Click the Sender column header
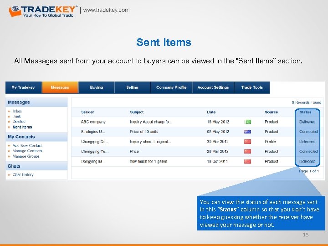Image resolution: width=328 pixels, height=246 pixels. [87, 112]
